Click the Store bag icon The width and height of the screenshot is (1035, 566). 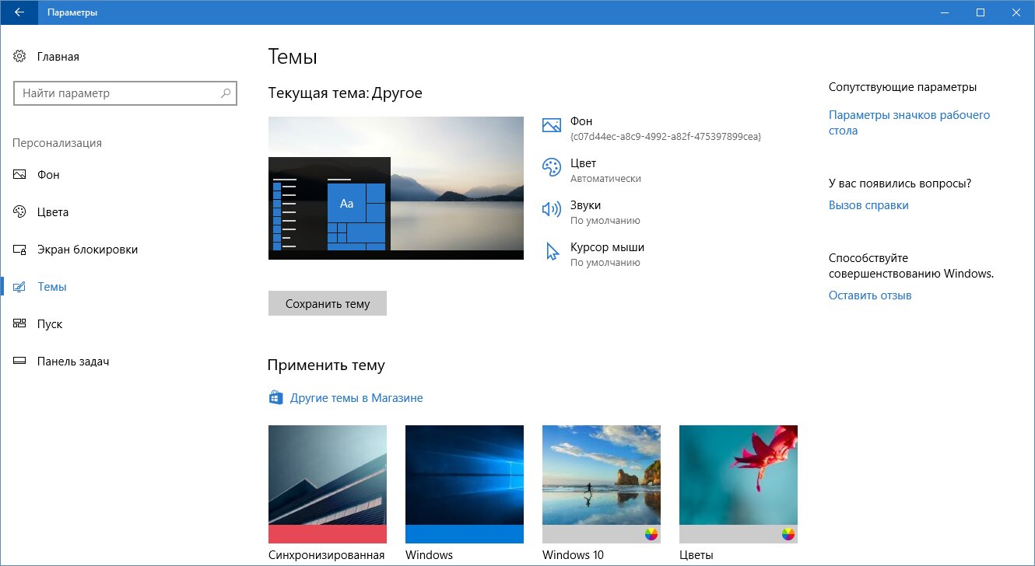[x=275, y=398]
